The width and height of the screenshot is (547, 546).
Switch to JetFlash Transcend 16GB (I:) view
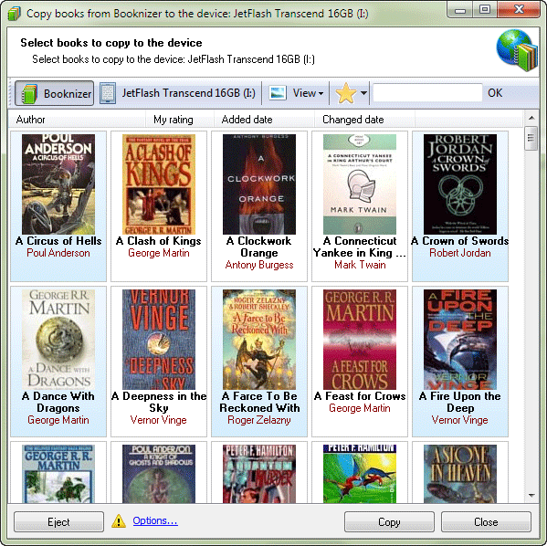click(x=178, y=93)
